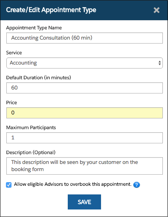The width and height of the screenshot is (168, 217).
Task: Click into the yellow Price field
Action: [84, 113]
